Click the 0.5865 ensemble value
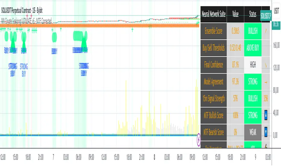281x166 pixels. [235, 31]
